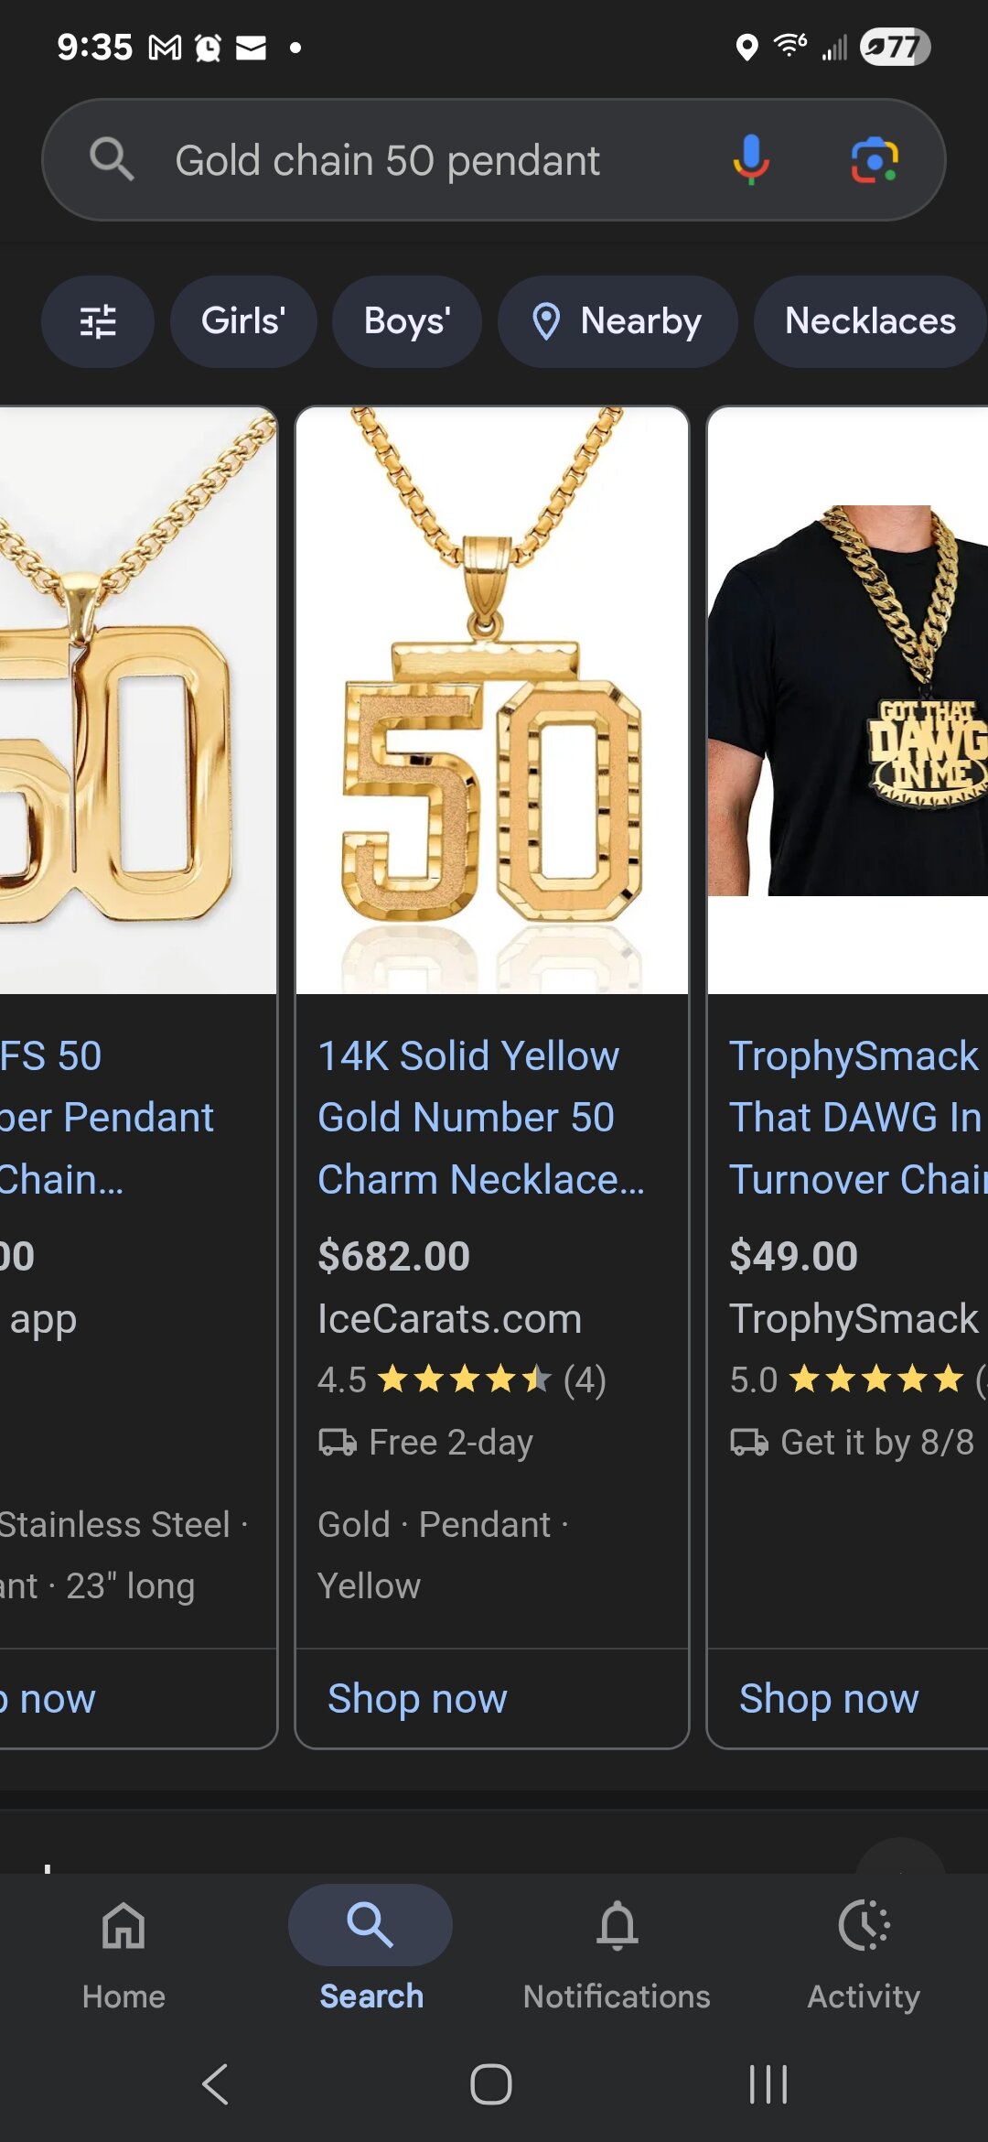Edit the Gold chain 50 pendant query
Viewport: 988px width, 2142px height.
[387, 160]
